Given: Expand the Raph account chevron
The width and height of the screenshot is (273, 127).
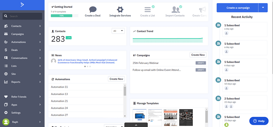Looking at the screenshot, I should (x=40, y=122).
